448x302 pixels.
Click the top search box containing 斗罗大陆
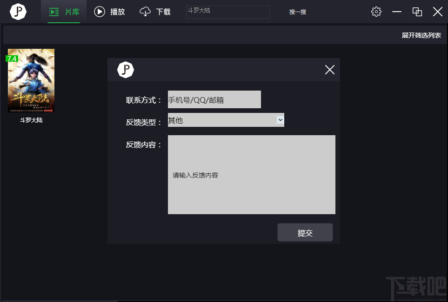(x=227, y=12)
